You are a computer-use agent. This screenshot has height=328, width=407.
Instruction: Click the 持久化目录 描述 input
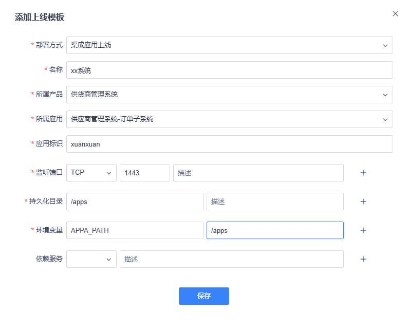(274, 202)
